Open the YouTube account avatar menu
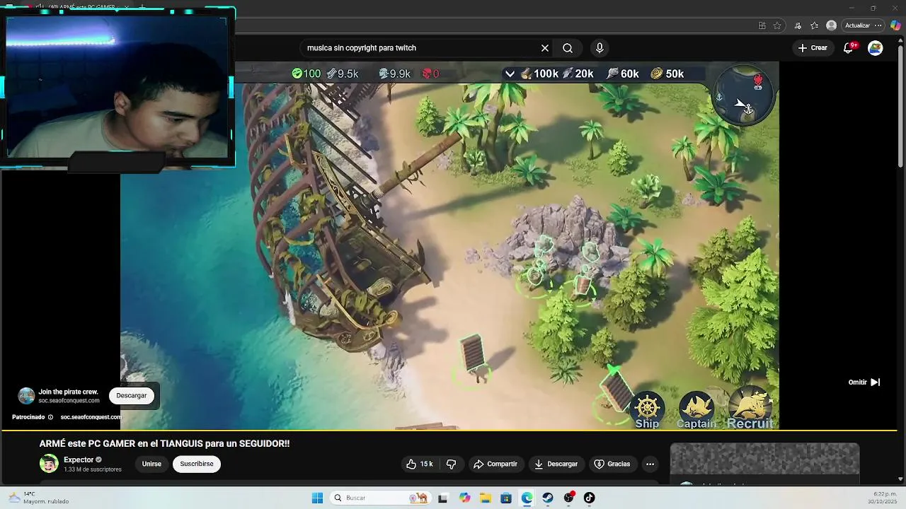 pos(876,48)
